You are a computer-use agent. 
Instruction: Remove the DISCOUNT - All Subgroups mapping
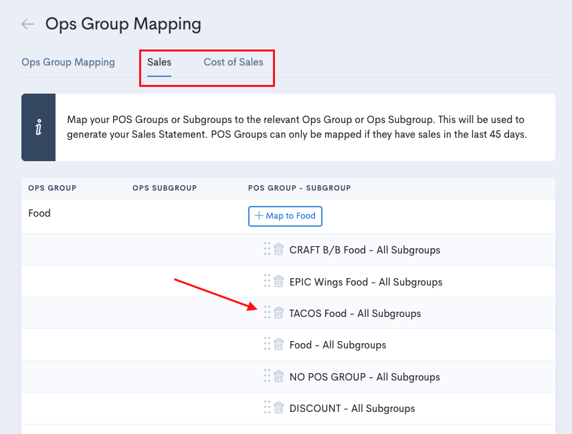[x=279, y=408]
